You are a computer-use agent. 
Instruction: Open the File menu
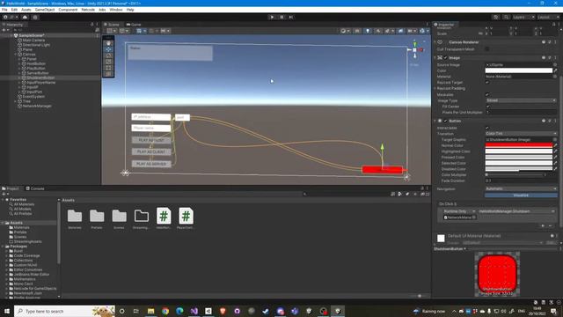pyautogui.click(x=4, y=10)
